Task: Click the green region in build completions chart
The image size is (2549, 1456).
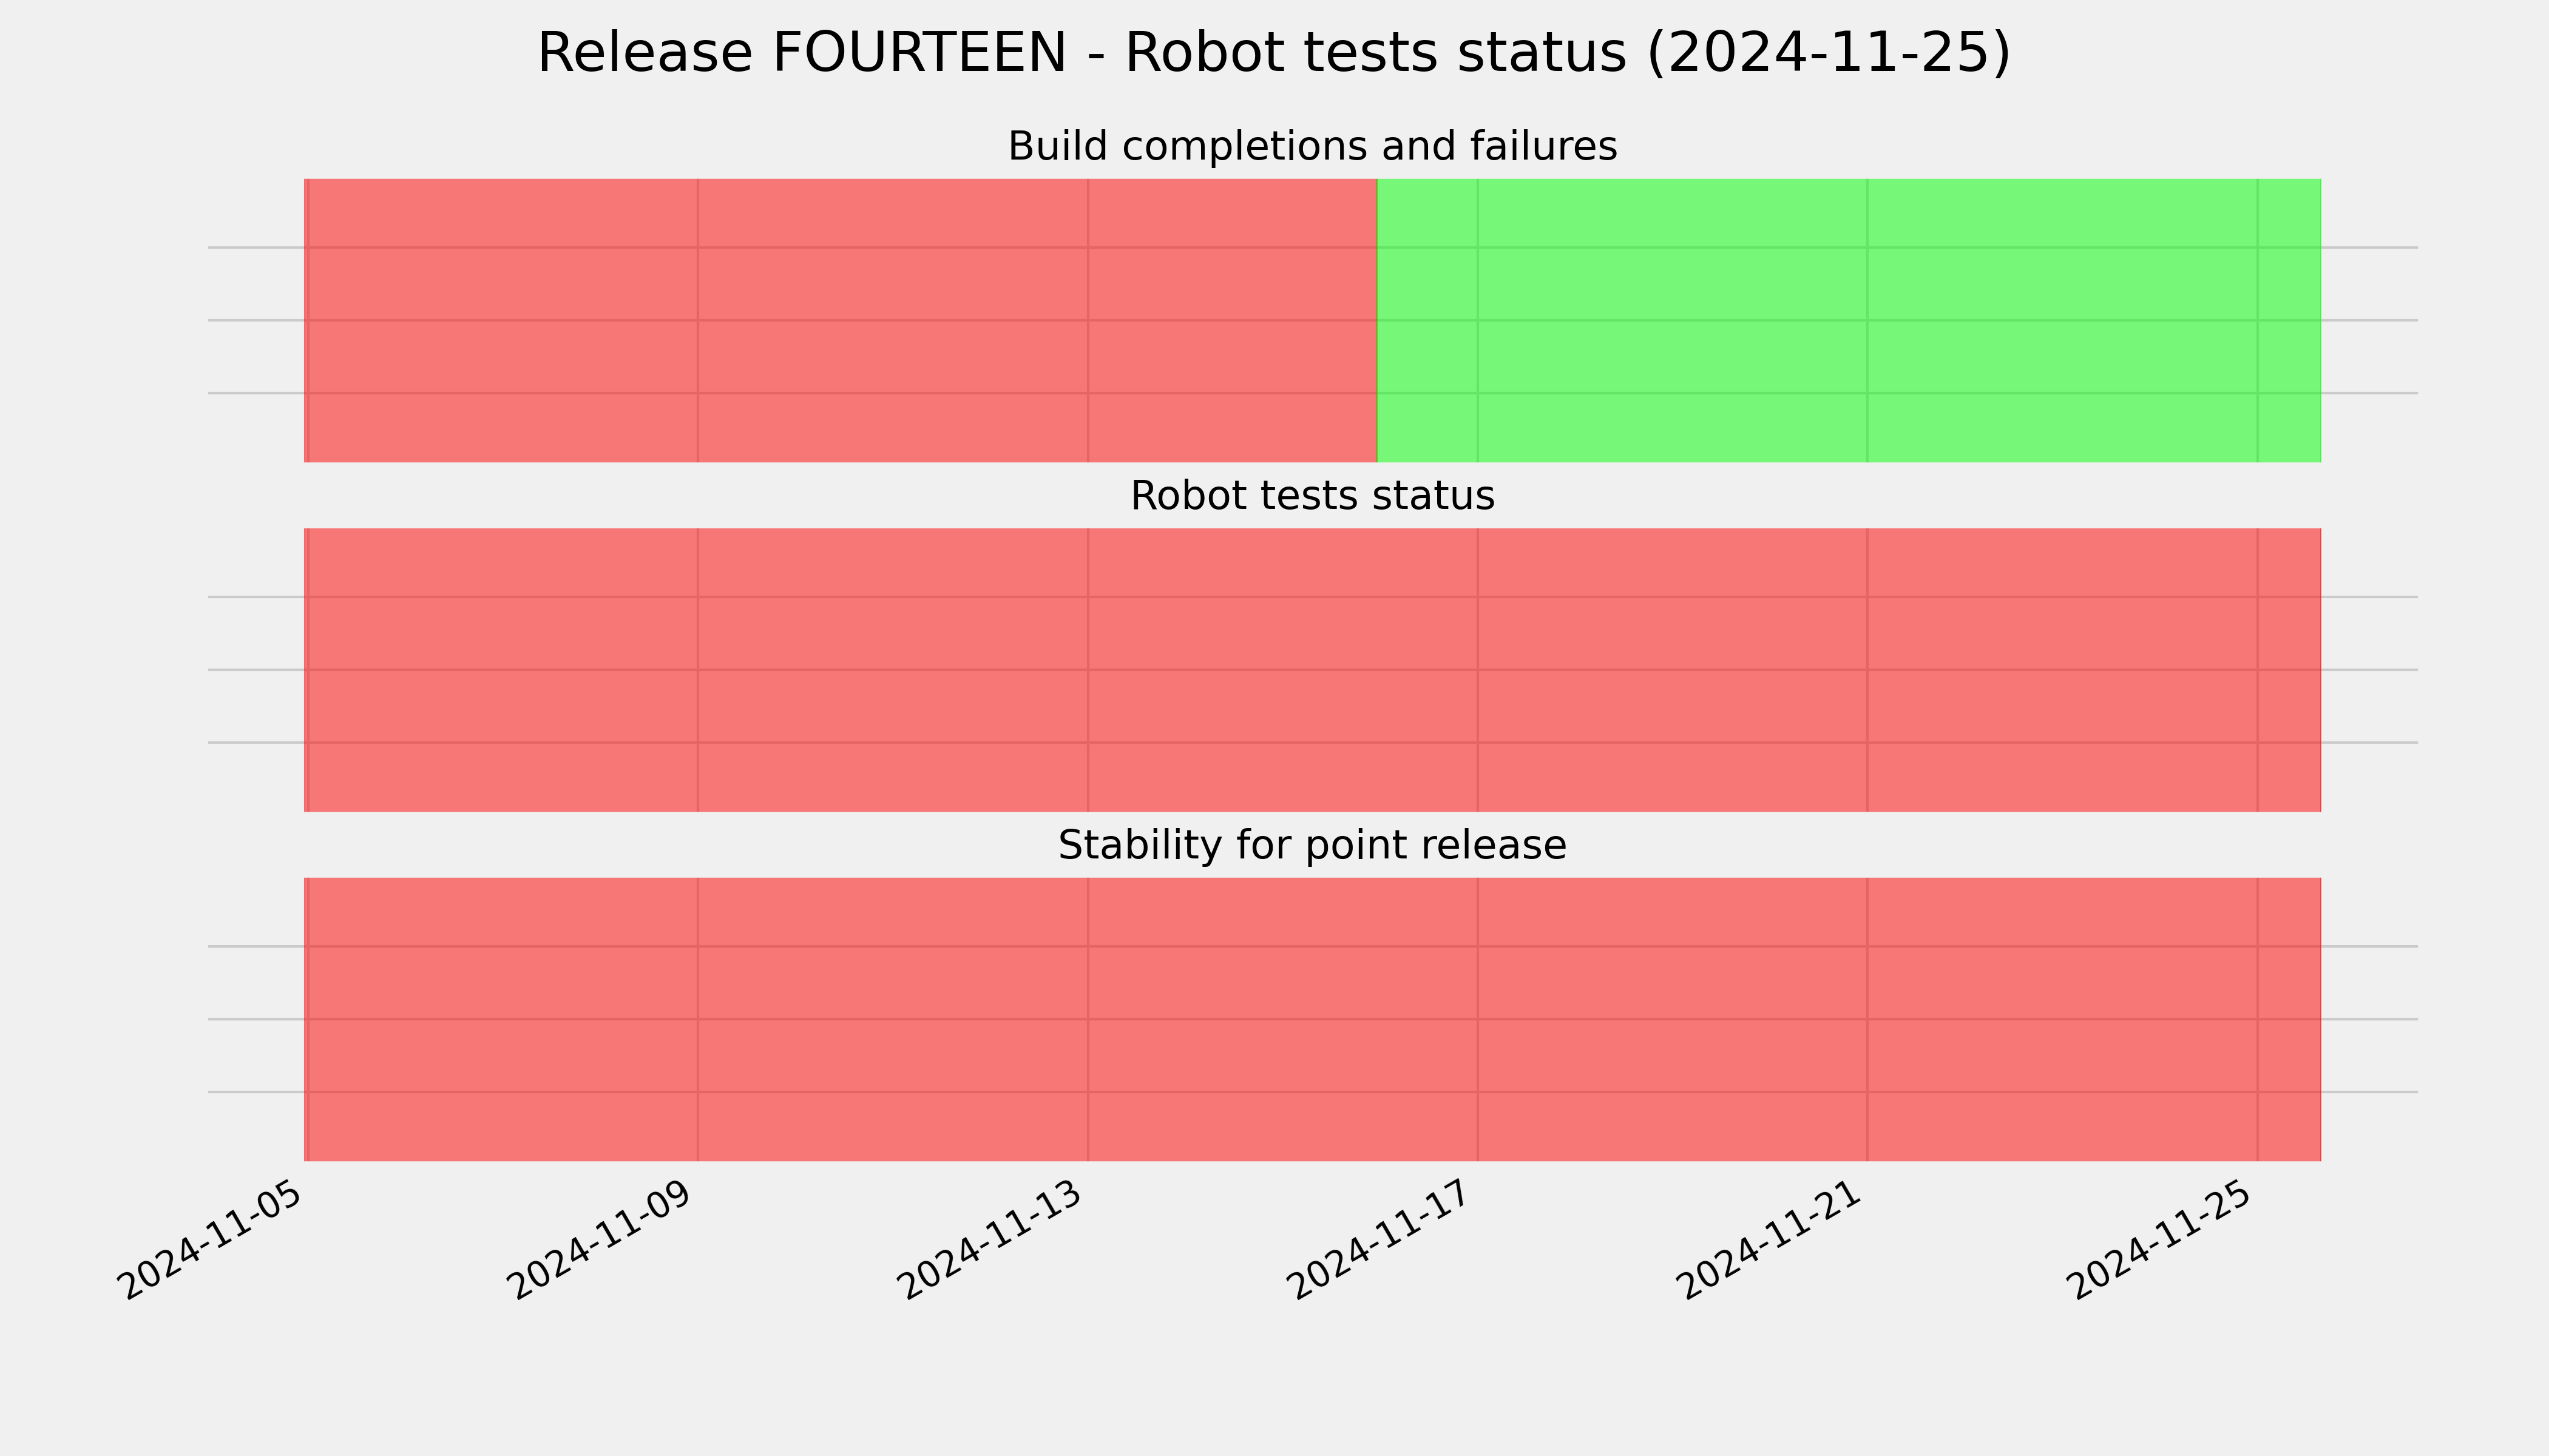Action: click(1849, 321)
